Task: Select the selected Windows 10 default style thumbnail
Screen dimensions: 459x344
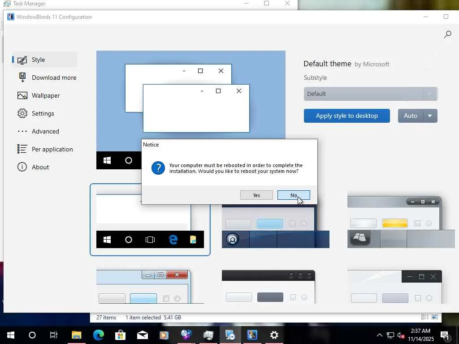Action: point(150,219)
